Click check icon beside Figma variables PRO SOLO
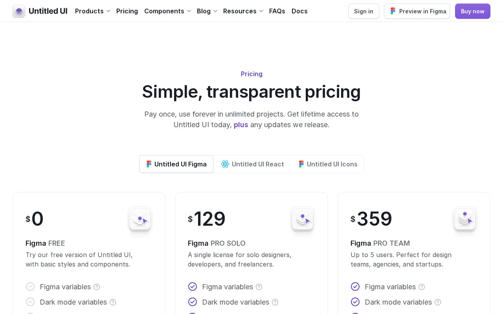 click(193, 287)
